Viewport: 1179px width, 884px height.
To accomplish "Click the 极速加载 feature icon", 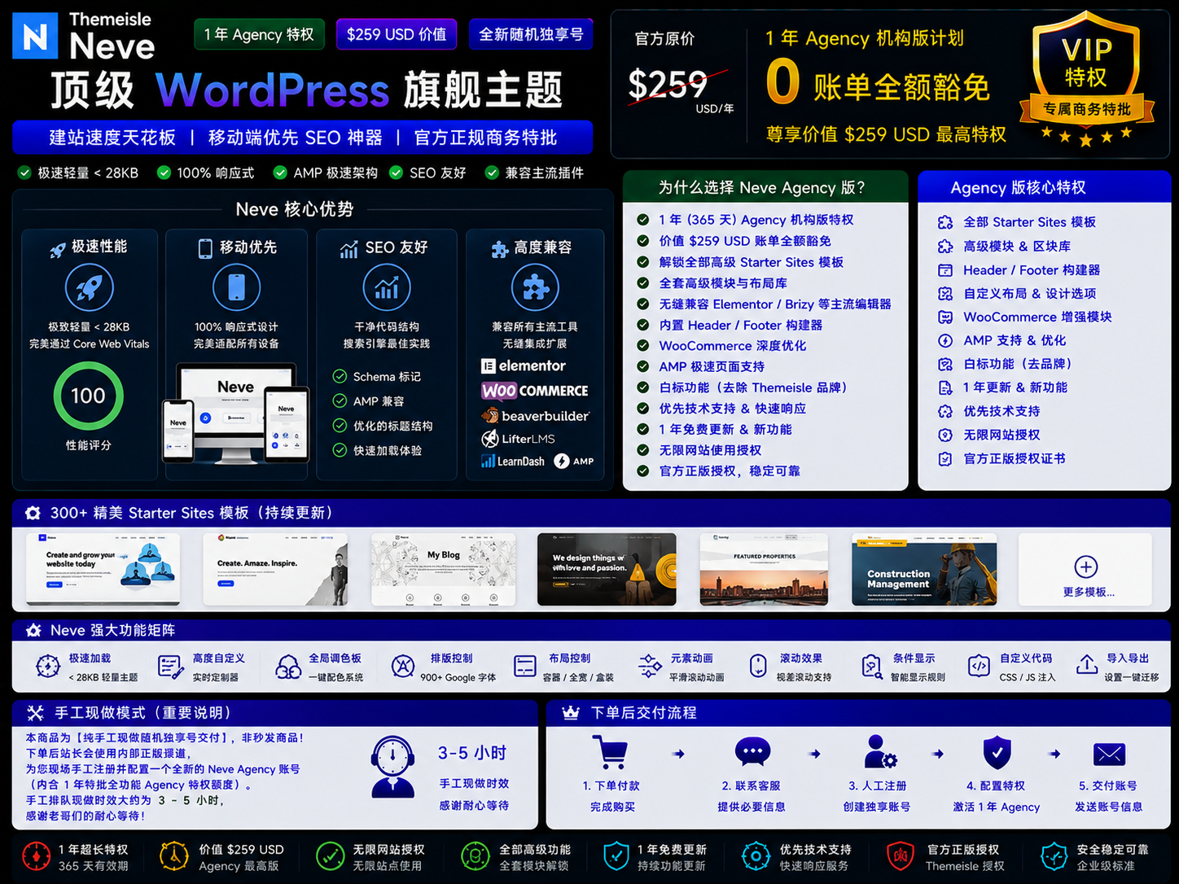I will [48, 667].
